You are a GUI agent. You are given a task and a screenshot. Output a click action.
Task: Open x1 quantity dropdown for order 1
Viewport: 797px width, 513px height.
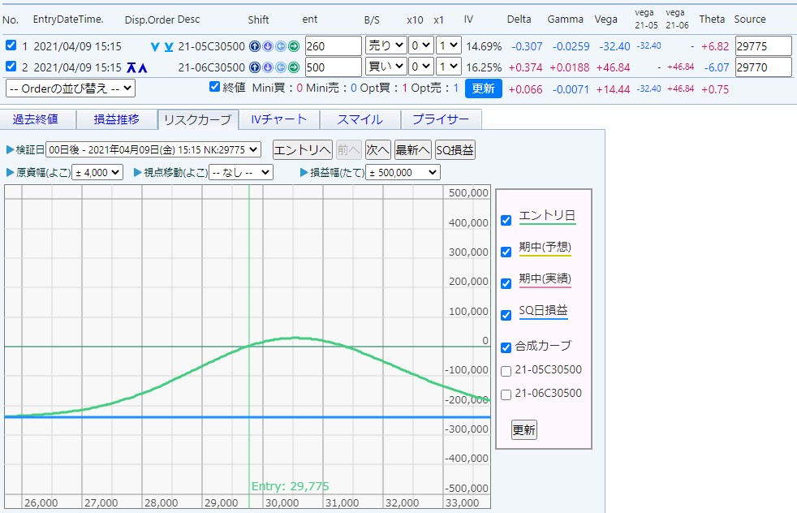448,45
